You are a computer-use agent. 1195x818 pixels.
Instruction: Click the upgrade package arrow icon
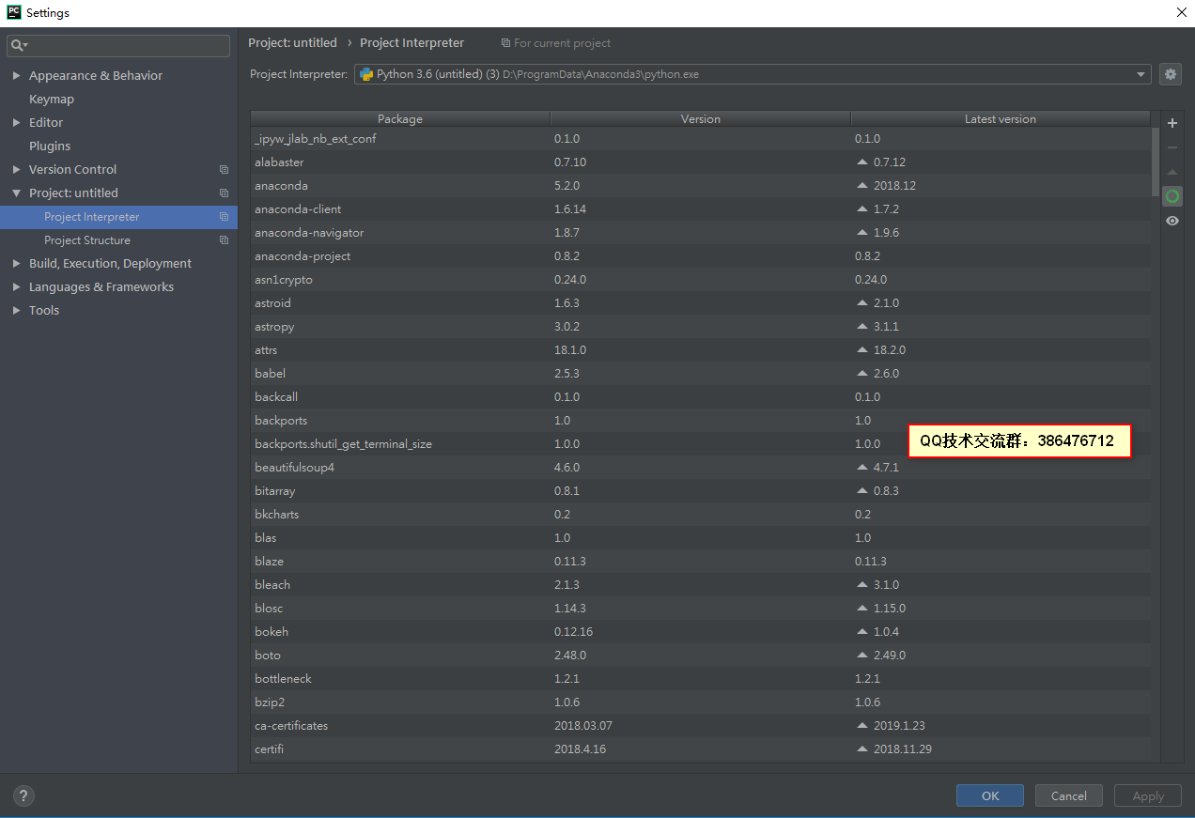pyautogui.click(x=1172, y=172)
